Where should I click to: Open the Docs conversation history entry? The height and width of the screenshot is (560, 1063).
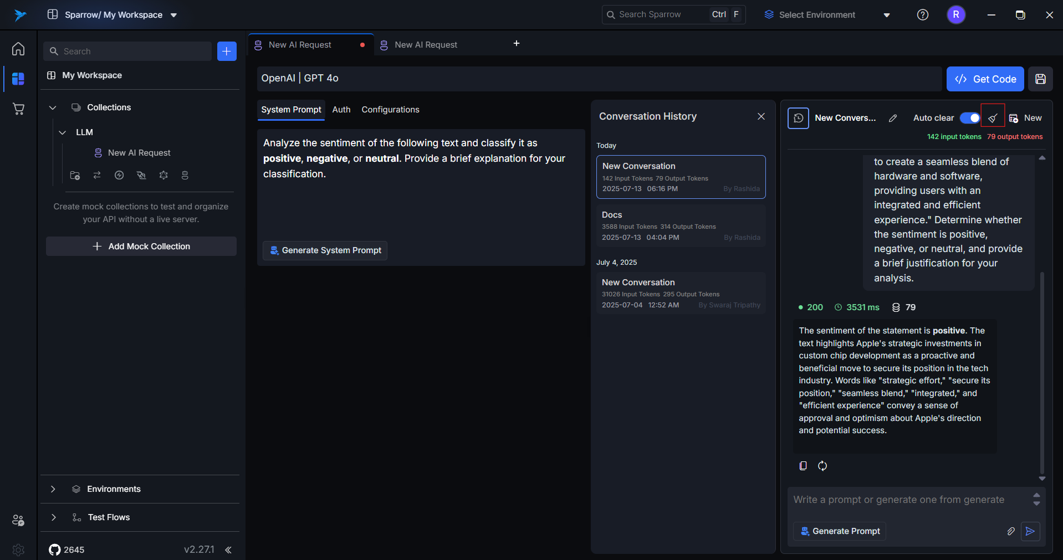[681, 225]
